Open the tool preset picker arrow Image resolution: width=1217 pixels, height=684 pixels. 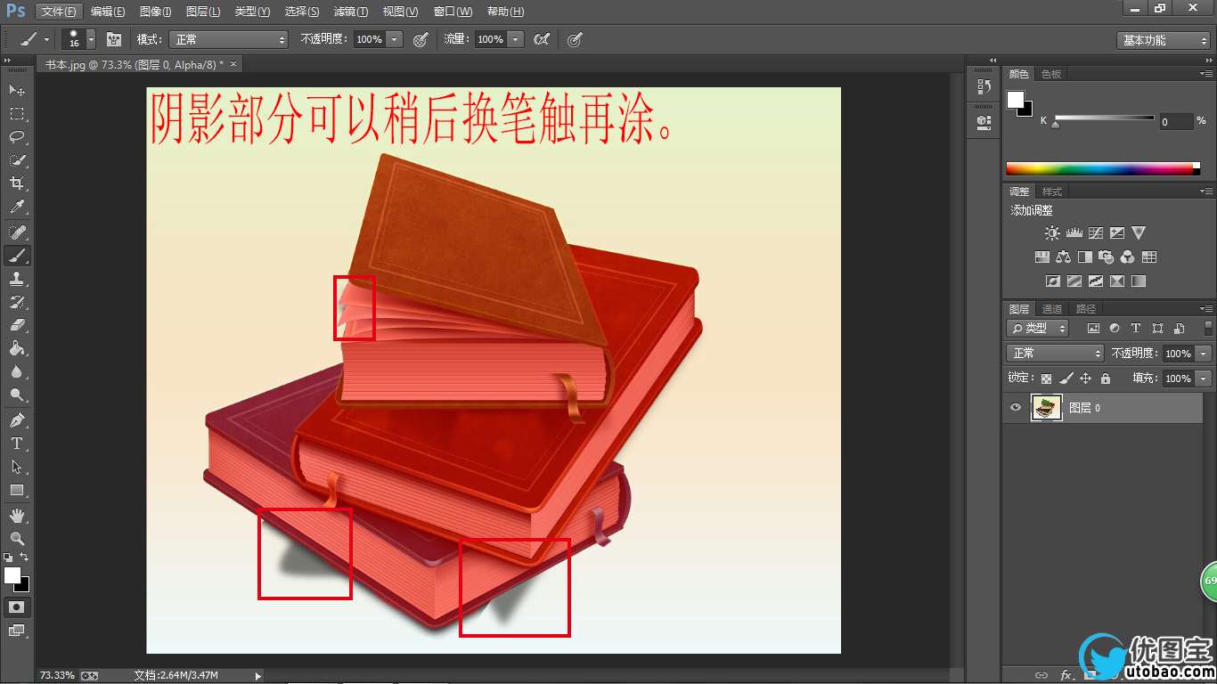[x=46, y=39]
